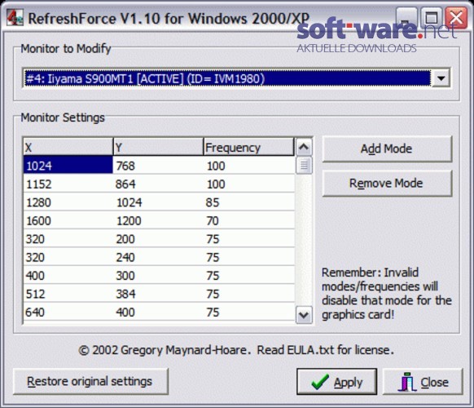Viewport: 474px width, 408px height.
Task: Sort list by the Frequency column header
Action: coord(248,147)
